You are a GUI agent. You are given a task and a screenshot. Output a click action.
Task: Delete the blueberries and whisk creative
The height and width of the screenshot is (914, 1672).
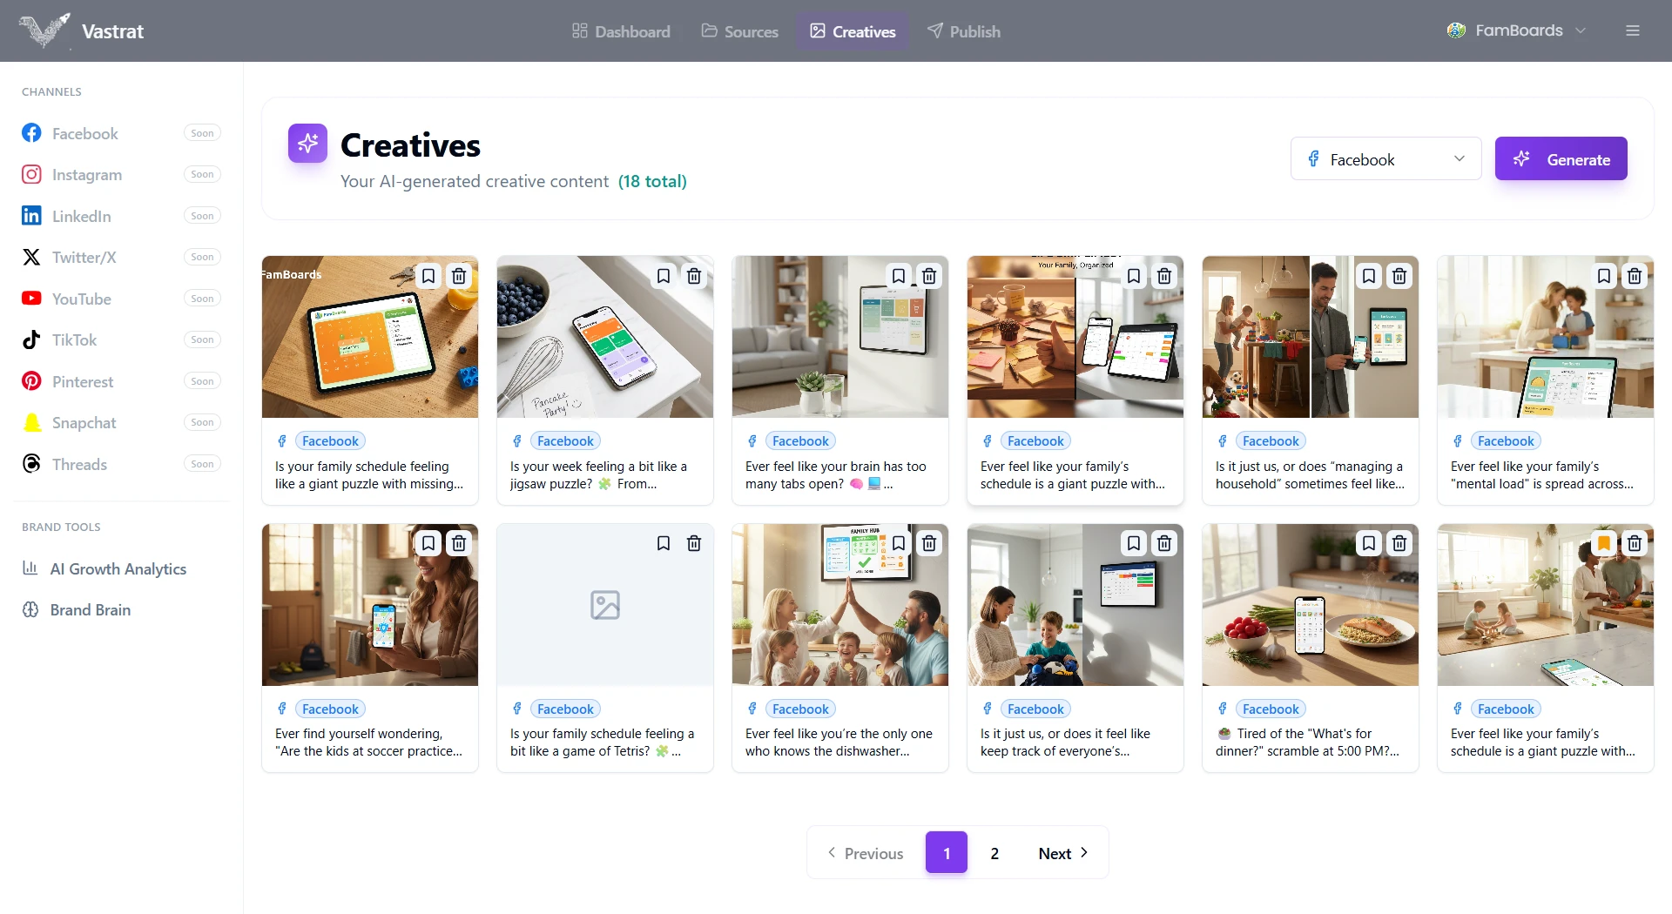(x=694, y=276)
